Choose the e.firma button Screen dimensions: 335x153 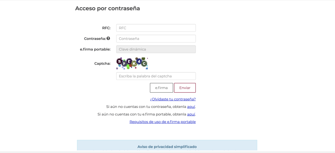pyautogui.click(x=162, y=88)
